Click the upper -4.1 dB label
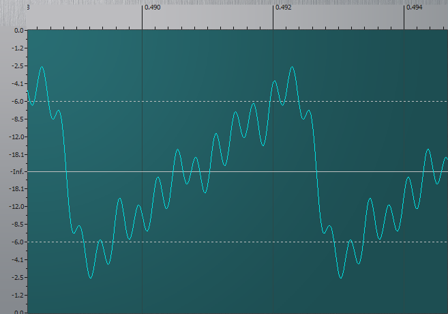448x314 pixels. (18, 84)
